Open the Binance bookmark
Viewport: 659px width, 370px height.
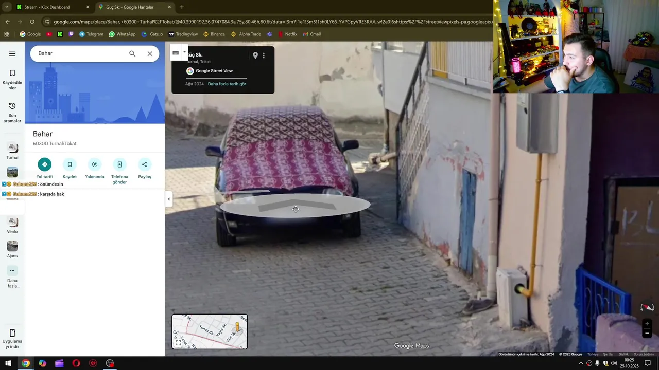[x=214, y=34]
